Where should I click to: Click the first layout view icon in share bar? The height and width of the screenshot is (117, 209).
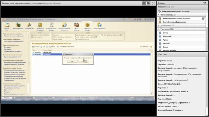(144, 3)
